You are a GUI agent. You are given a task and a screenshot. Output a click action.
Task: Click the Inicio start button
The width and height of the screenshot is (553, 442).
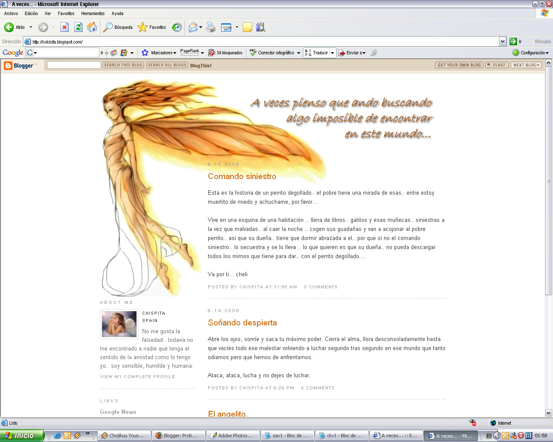(22, 436)
